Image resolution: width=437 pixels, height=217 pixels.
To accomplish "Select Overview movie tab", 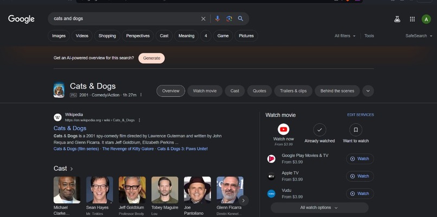I will (x=171, y=91).
